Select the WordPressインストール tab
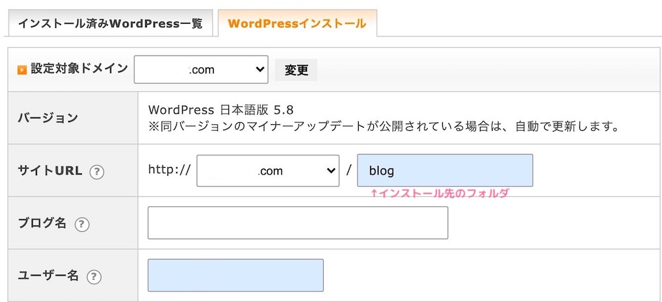This screenshot has height=302, width=662. pos(297,23)
